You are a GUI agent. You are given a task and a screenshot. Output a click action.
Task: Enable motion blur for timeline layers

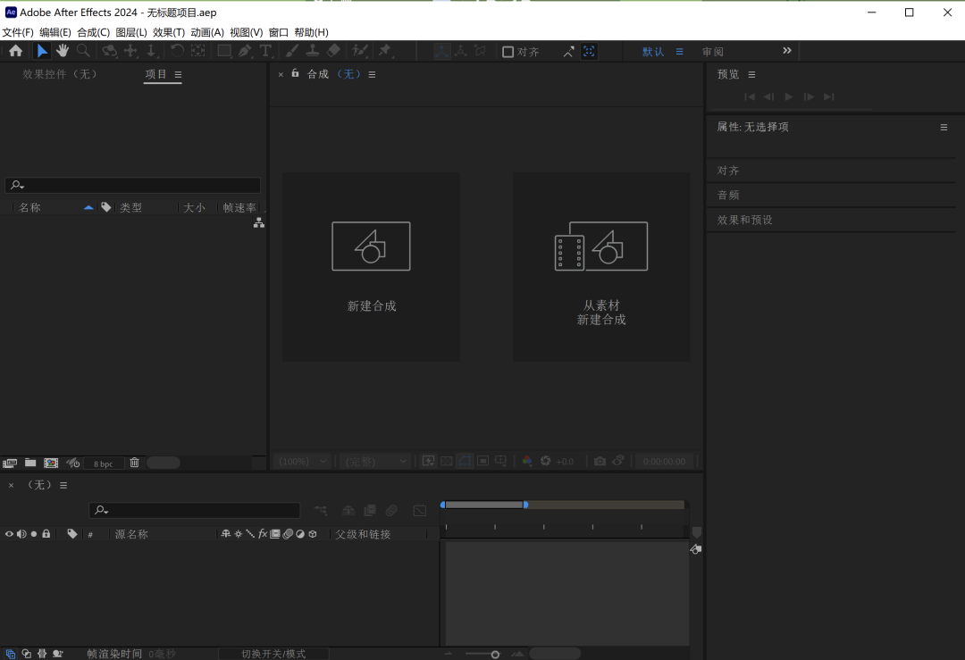point(391,511)
